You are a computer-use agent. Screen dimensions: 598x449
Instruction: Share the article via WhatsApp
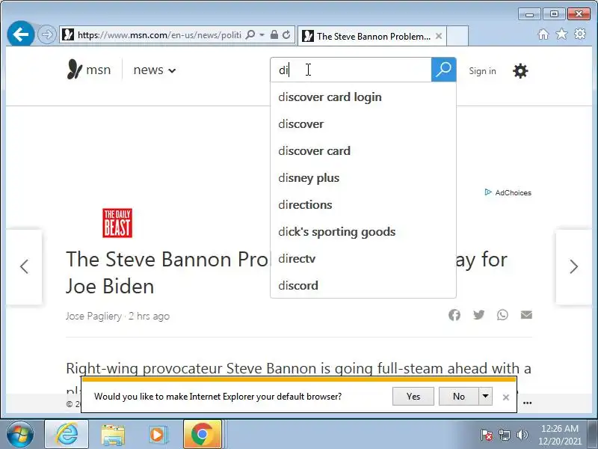(502, 315)
